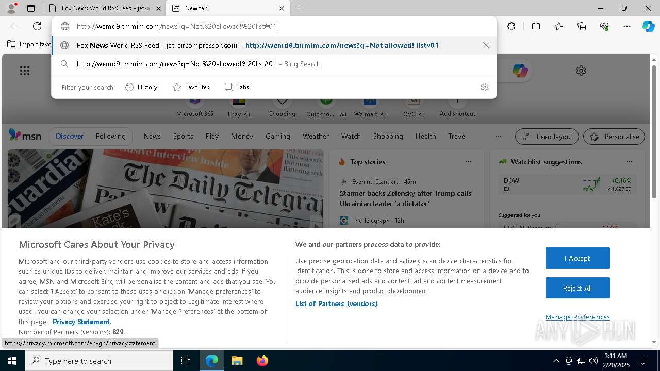Click the taskbar search box
Viewport: 660px width, 371px height.
click(x=99, y=361)
